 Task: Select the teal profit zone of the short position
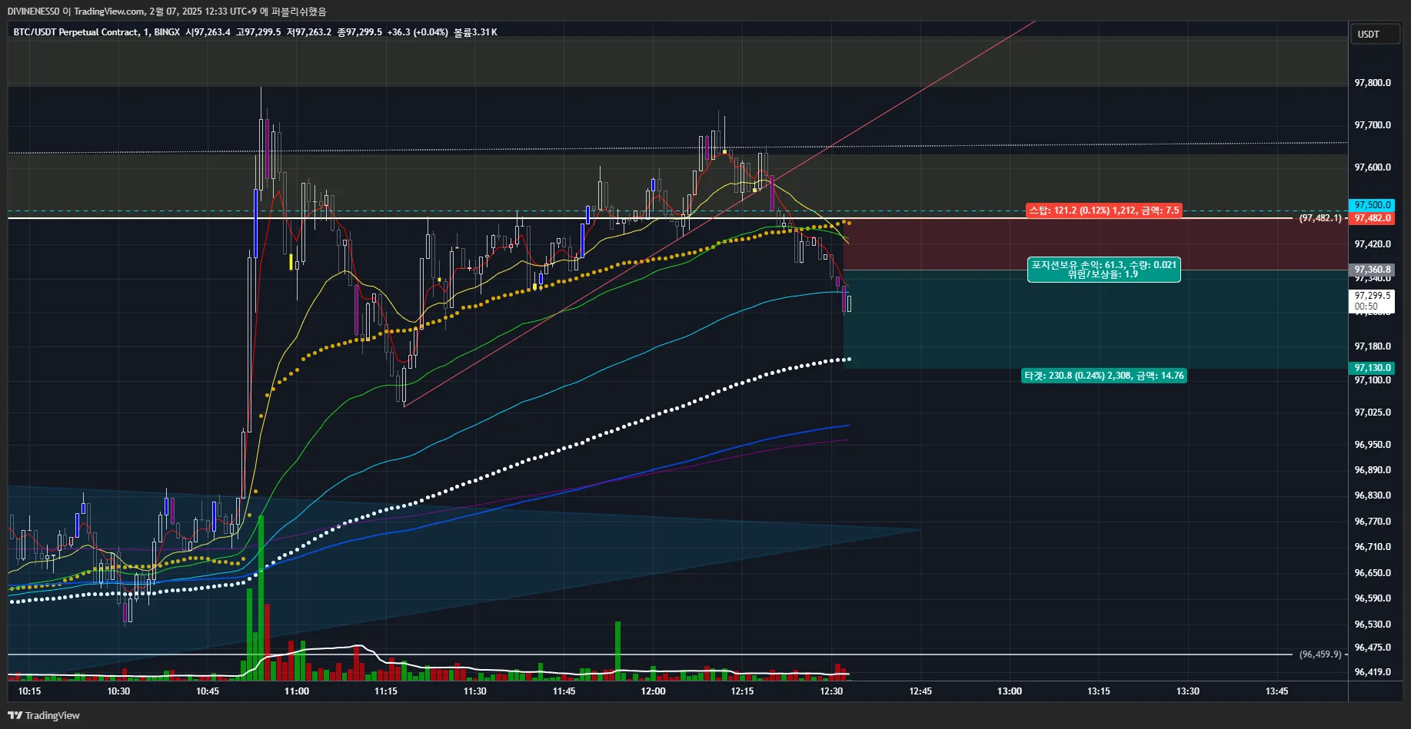[1096, 319]
